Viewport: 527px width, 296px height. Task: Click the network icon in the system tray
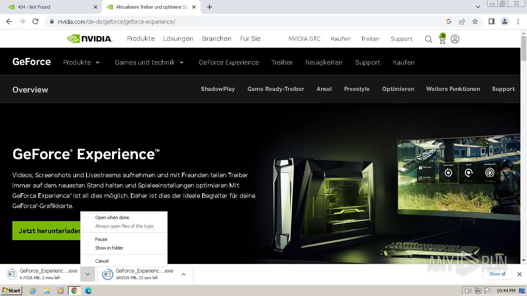(478, 291)
